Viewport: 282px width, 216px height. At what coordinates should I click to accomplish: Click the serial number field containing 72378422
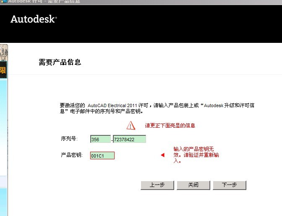click(129, 139)
